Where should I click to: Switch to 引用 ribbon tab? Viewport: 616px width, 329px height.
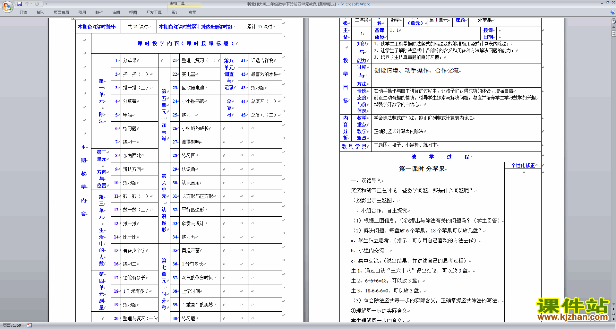coord(82,13)
